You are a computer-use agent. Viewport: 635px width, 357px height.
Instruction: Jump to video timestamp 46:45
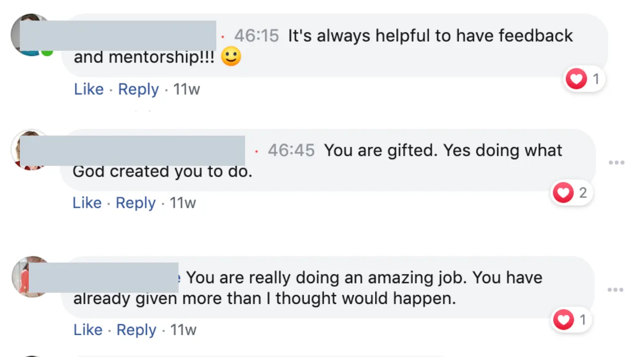click(x=291, y=150)
